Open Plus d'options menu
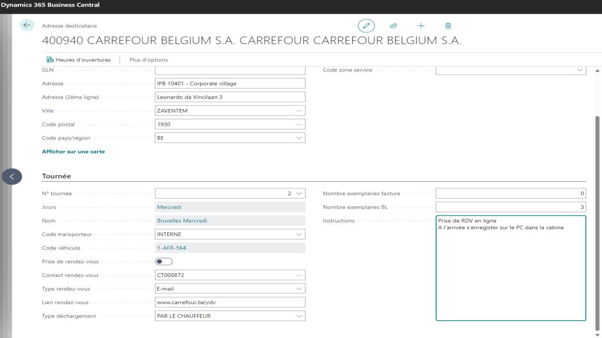Viewport: 602px width, 338px height. pyautogui.click(x=149, y=60)
